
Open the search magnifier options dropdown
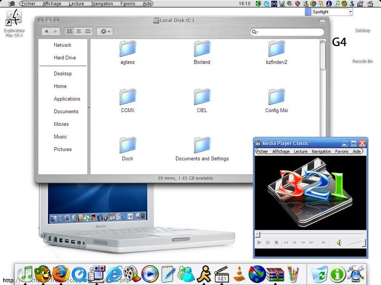point(255,32)
